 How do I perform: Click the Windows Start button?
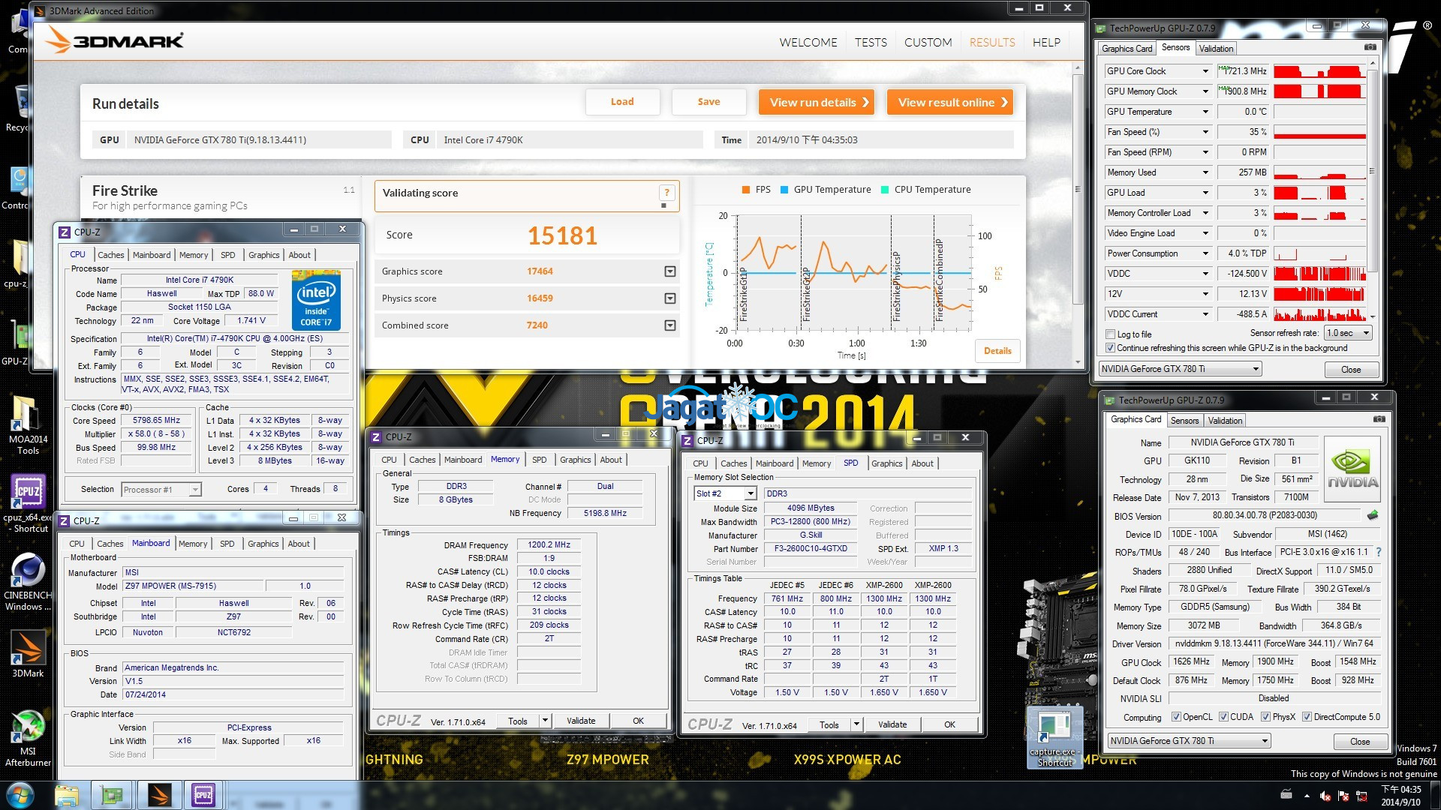point(20,795)
